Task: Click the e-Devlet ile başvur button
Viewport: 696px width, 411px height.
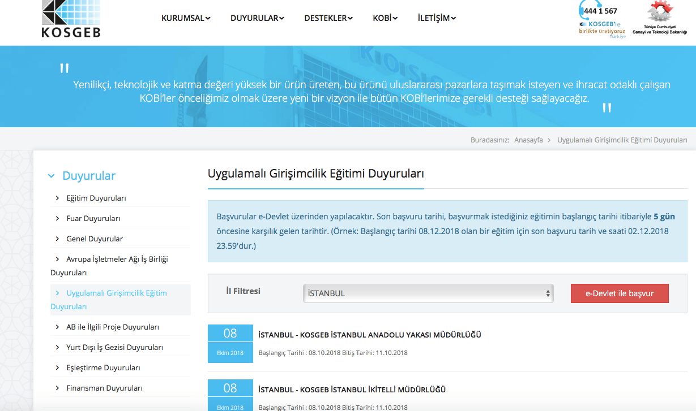Action: [620, 293]
